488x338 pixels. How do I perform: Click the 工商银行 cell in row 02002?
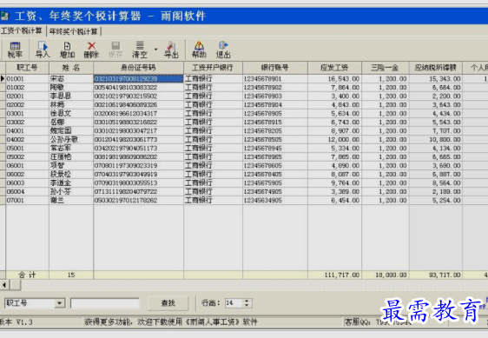(x=213, y=105)
